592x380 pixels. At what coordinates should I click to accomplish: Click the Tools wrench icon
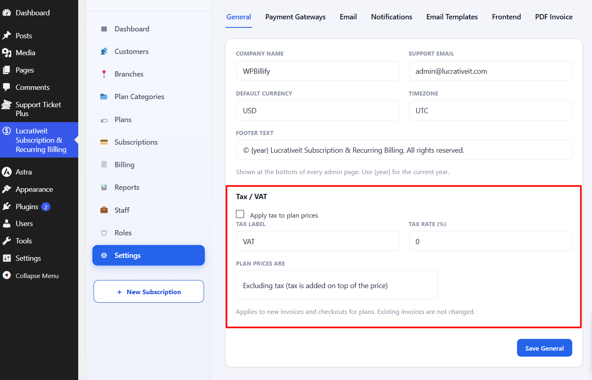[7, 241]
